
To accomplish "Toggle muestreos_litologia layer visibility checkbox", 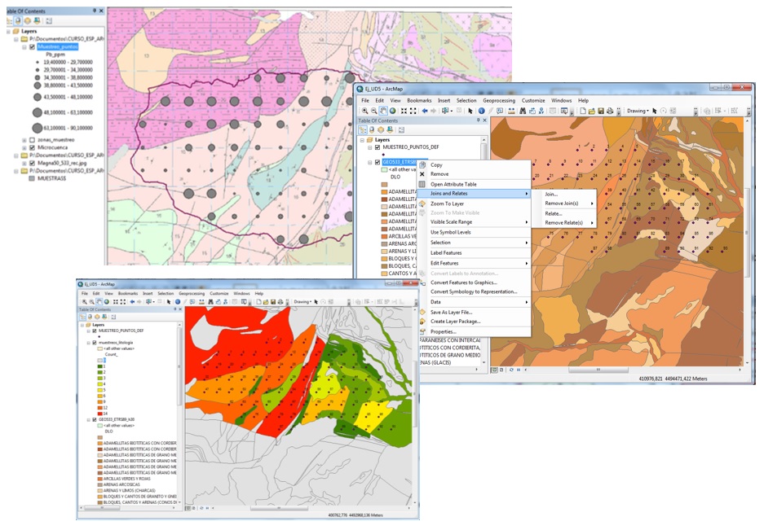I will 95,343.
